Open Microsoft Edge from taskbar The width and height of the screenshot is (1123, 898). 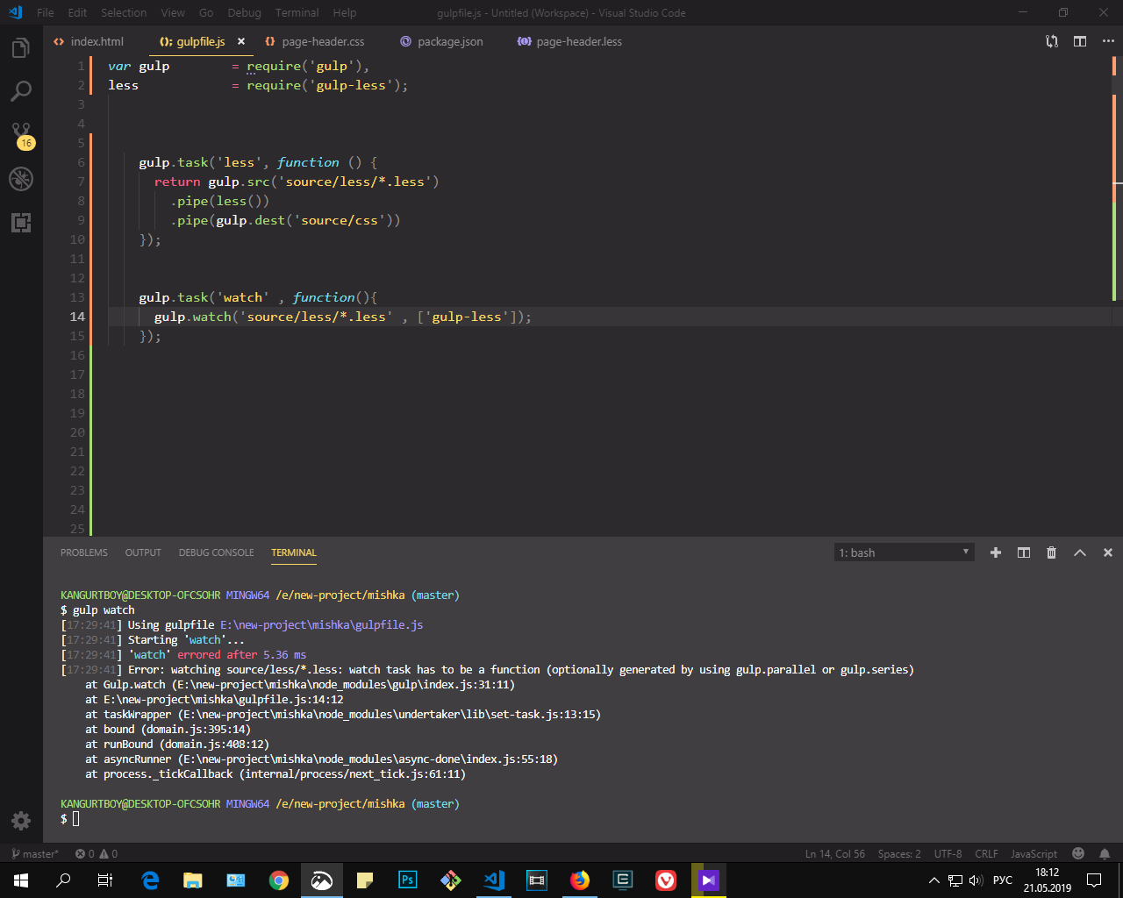coord(150,880)
